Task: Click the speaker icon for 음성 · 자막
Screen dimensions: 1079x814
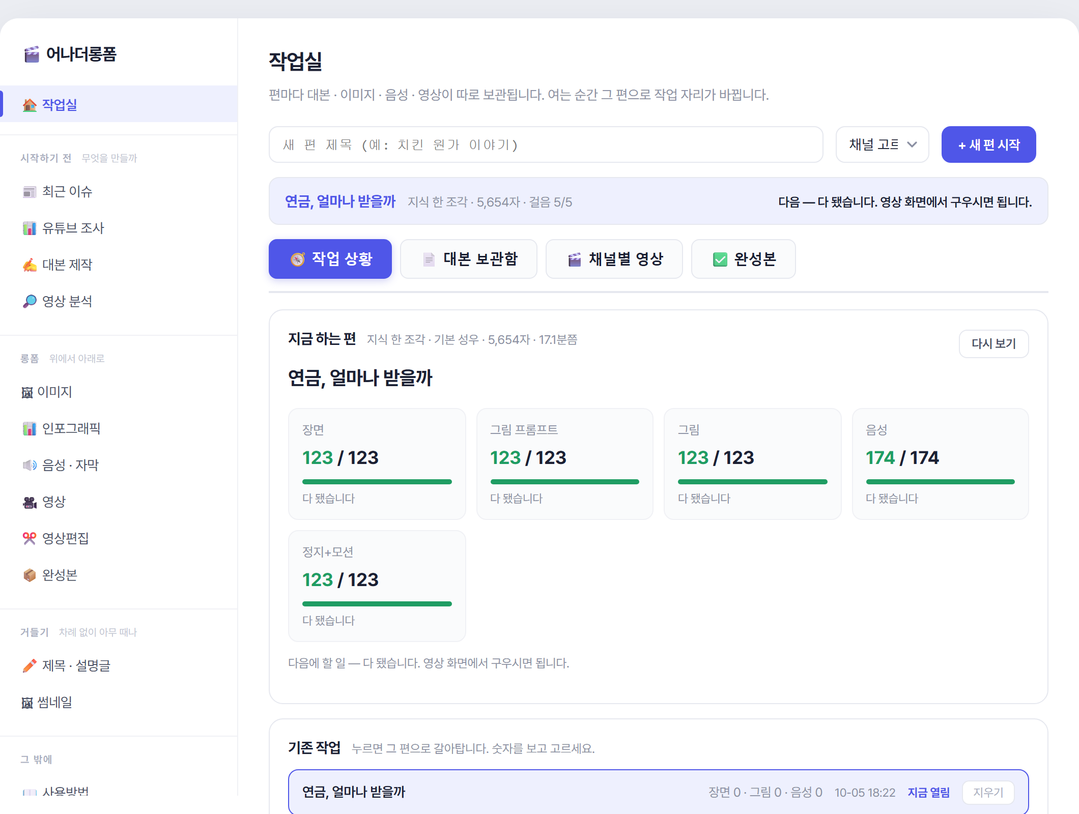Action: tap(30, 466)
